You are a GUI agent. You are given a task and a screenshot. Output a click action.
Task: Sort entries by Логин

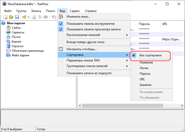152,68
